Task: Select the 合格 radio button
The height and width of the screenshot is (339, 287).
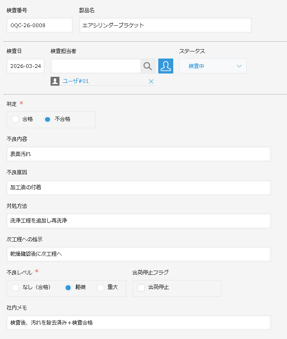Action: pos(15,119)
